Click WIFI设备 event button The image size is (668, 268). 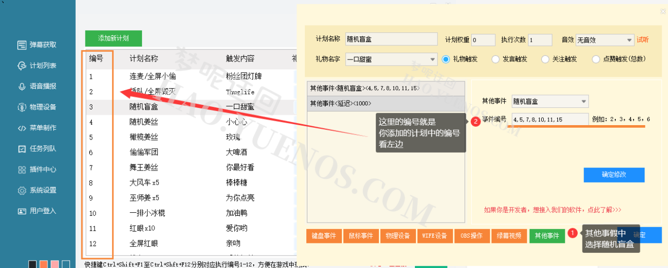(x=435, y=236)
